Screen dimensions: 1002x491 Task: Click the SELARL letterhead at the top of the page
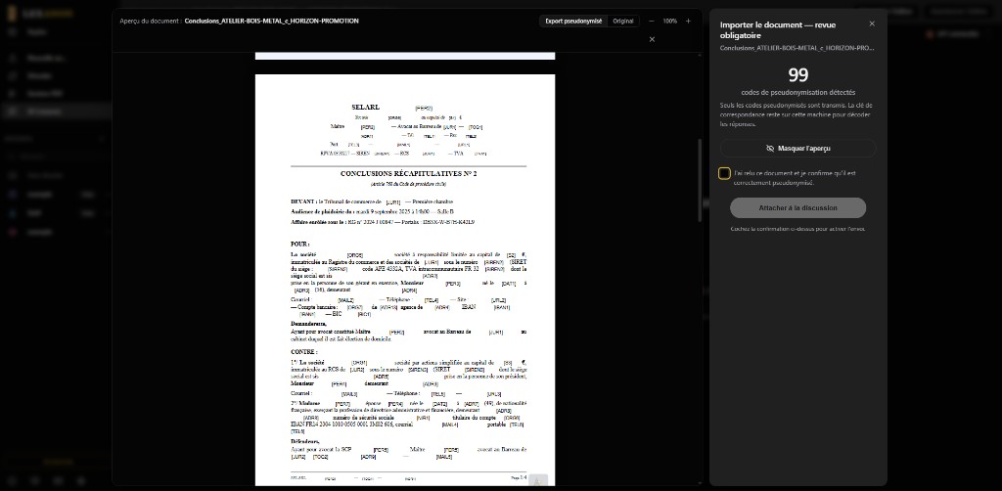point(366,108)
